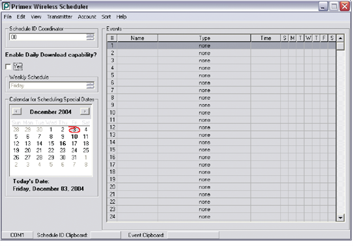Open the Sort menu
Viewport: 353px width, 246px height.
(106, 17)
